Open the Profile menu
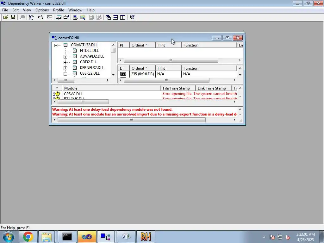 point(59,10)
